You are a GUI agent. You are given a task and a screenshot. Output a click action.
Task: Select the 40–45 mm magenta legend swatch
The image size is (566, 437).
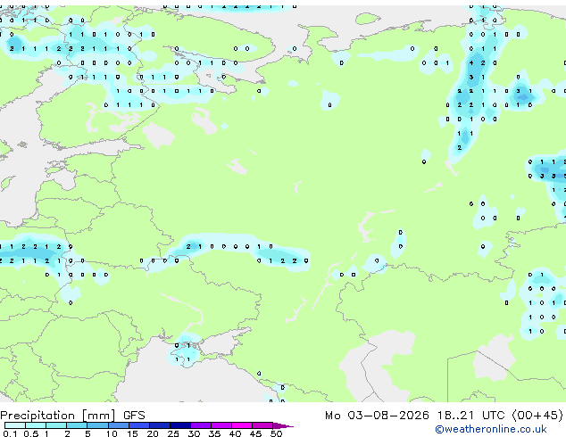pyautogui.click(x=242, y=425)
